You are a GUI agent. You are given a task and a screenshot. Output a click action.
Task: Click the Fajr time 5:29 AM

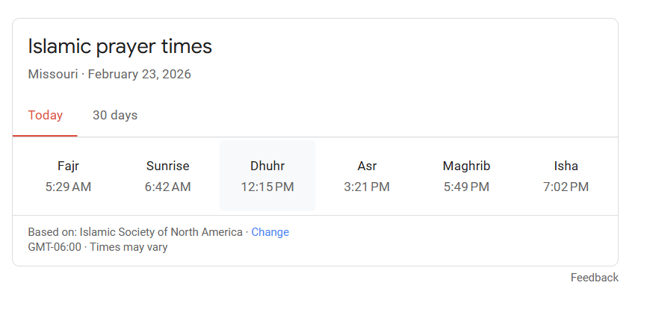(x=68, y=187)
